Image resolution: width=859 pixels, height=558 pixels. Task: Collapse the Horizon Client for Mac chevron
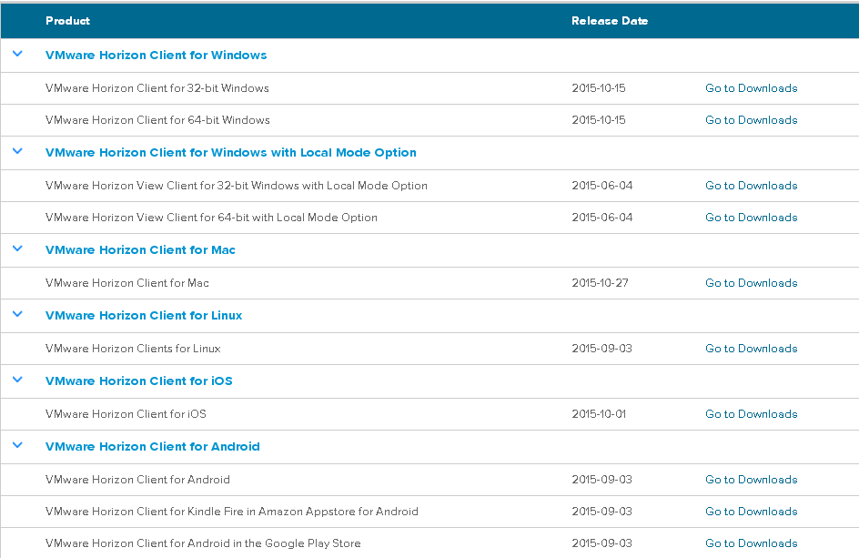[17, 249]
